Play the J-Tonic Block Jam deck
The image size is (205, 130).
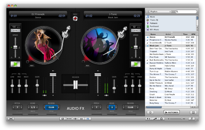coord(136,64)
